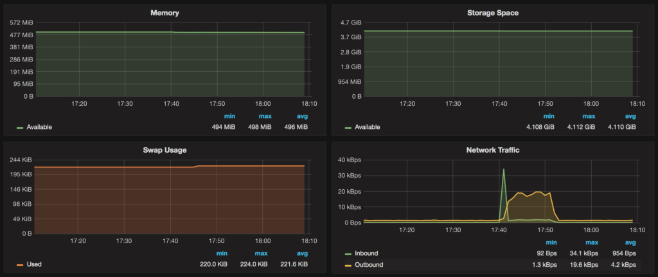Sort Swap Usage legend by avg column
Viewport: 658px width, 277px height.
click(x=302, y=253)
